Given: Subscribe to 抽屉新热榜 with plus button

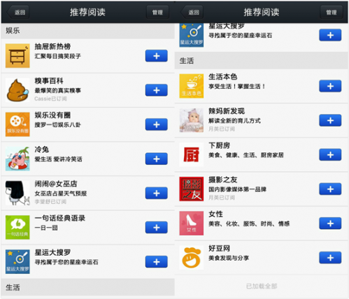Looking at the screenshot, I should click(x=157, y=56).
